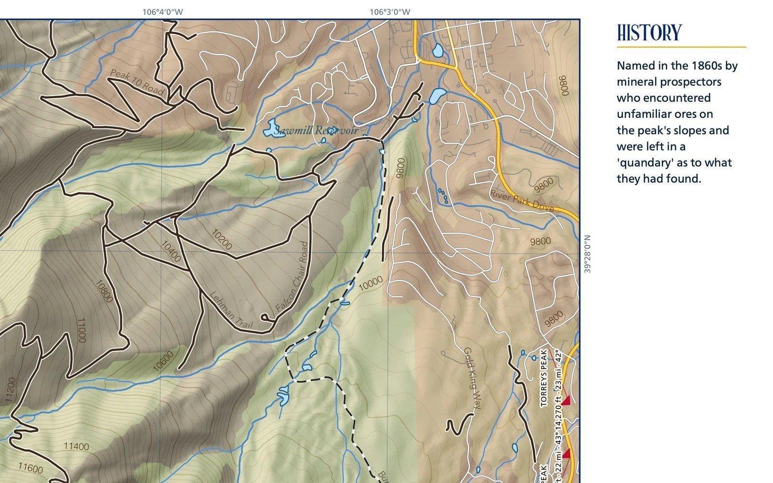Select the 10600 contour elevation label
The width and height of the screenshot is (773, 483).
163,362
